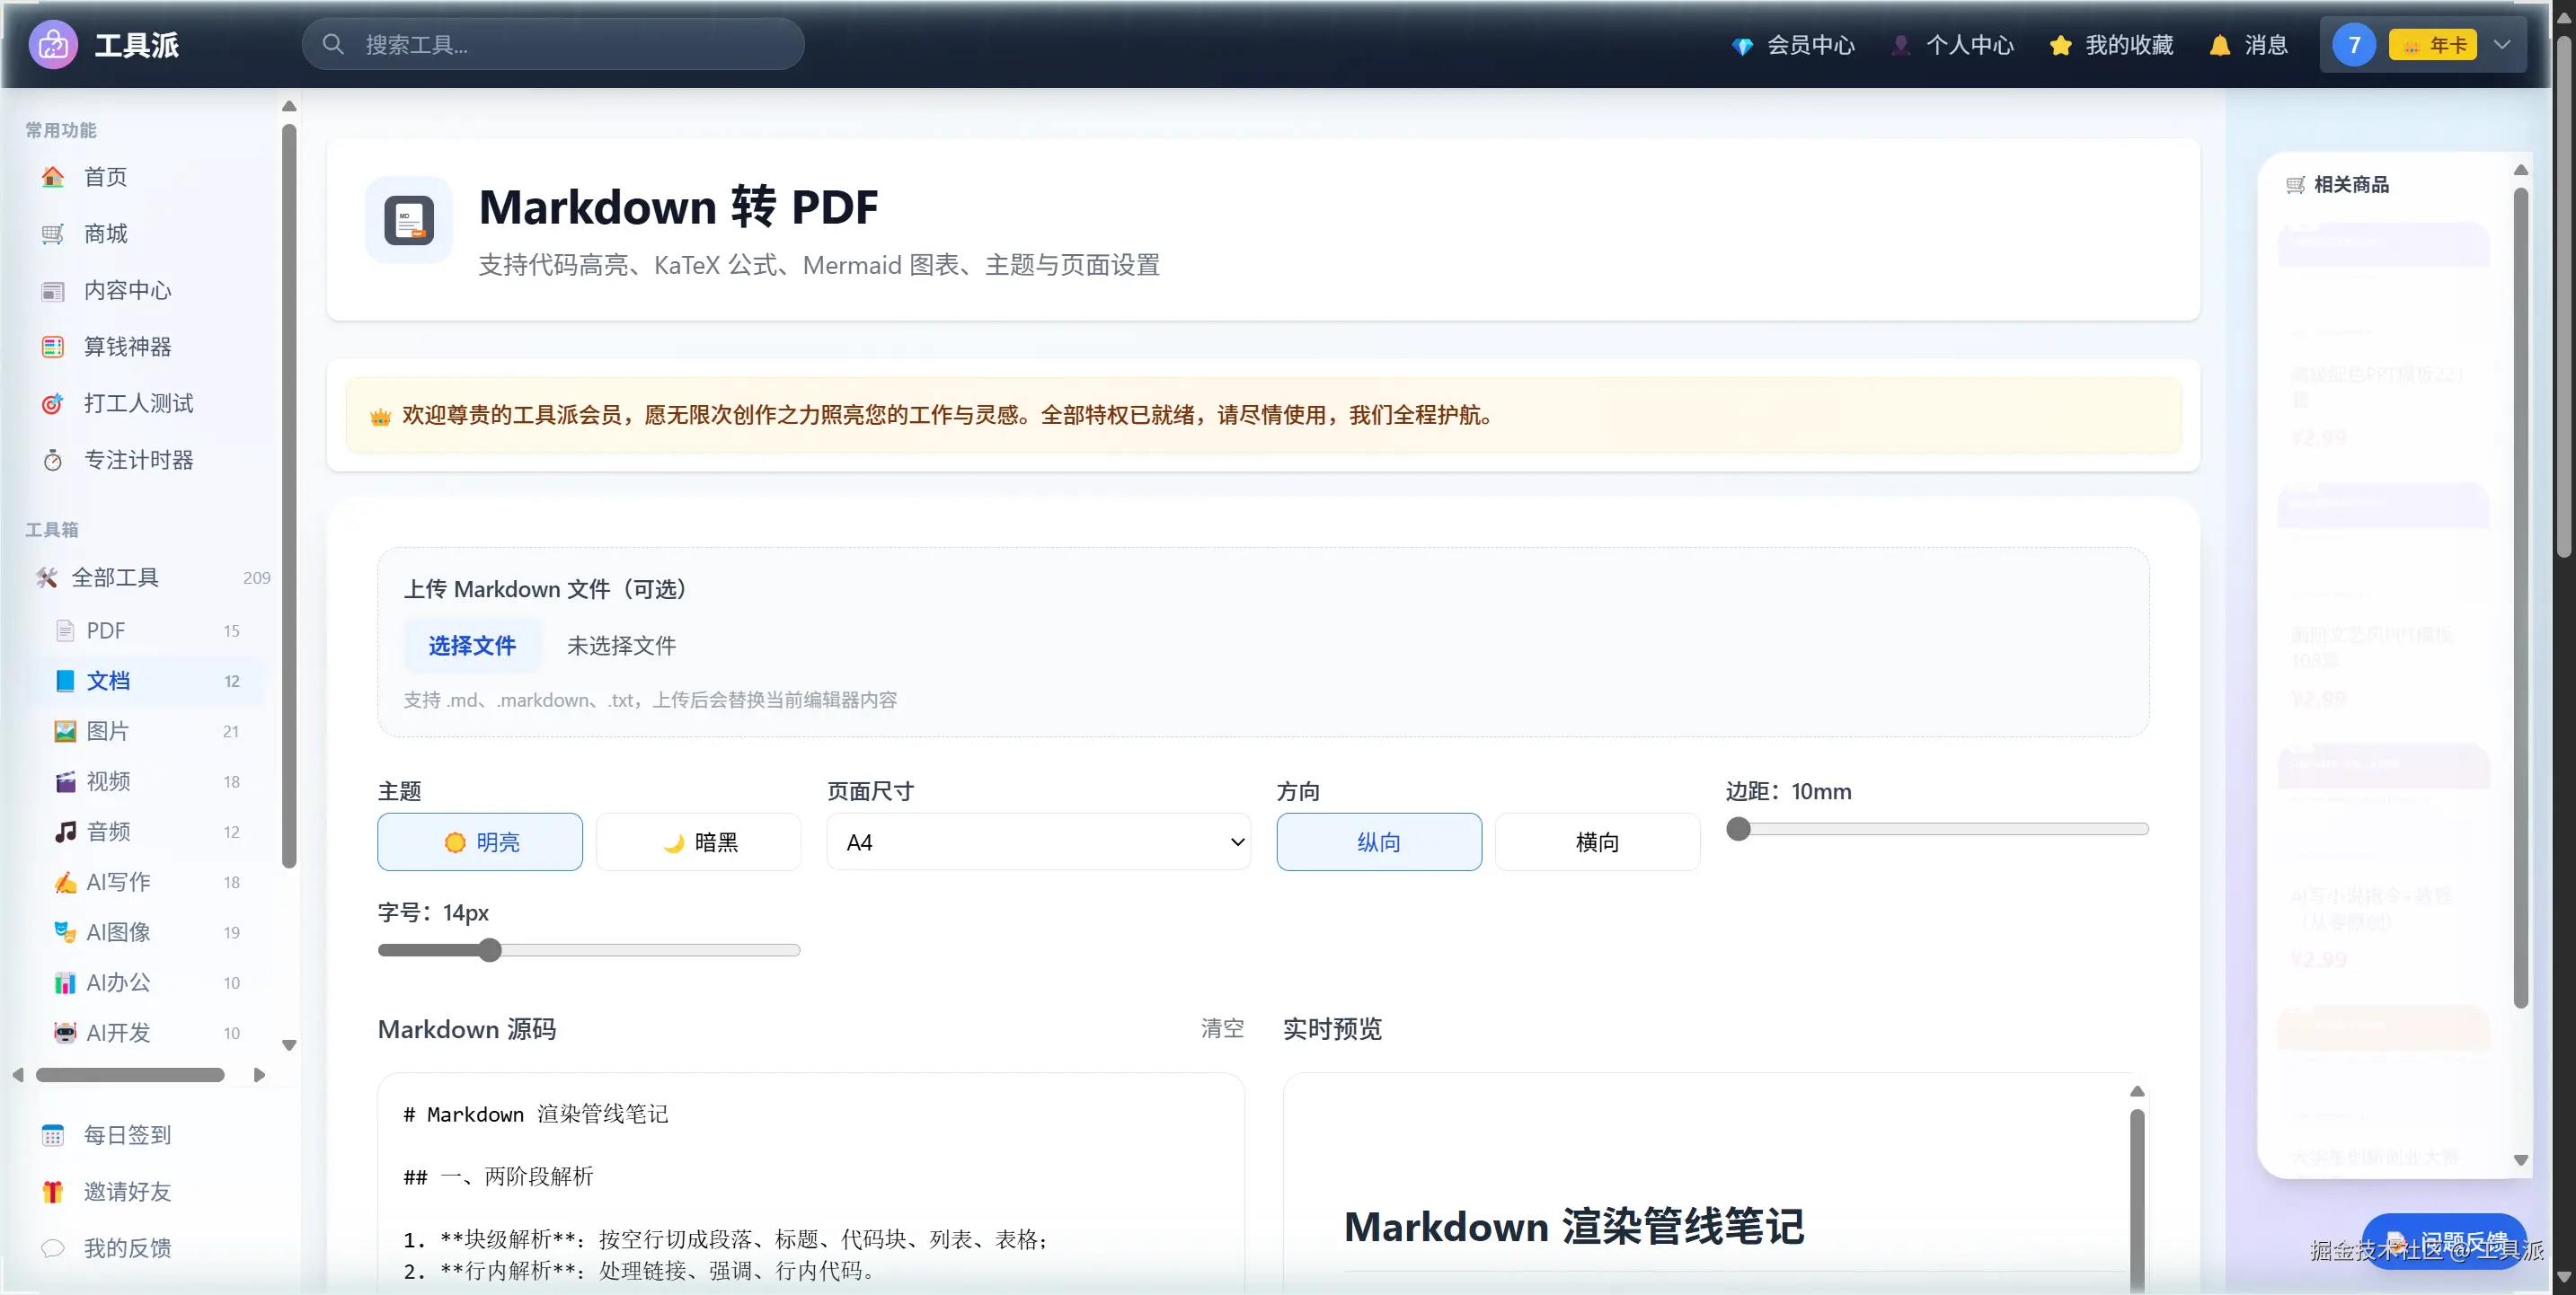The image size is (2576, 1295).
Task: Open the PDF tools category
Action: [147, 630]
